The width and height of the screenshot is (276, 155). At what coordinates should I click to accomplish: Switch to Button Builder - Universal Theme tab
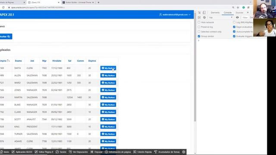point(78,3)
